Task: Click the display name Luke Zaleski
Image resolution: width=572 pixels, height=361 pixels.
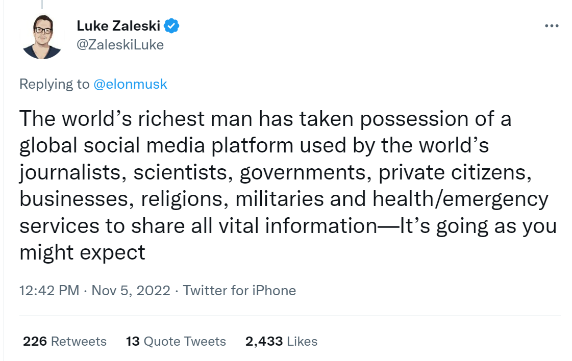Action: [119, 25]
